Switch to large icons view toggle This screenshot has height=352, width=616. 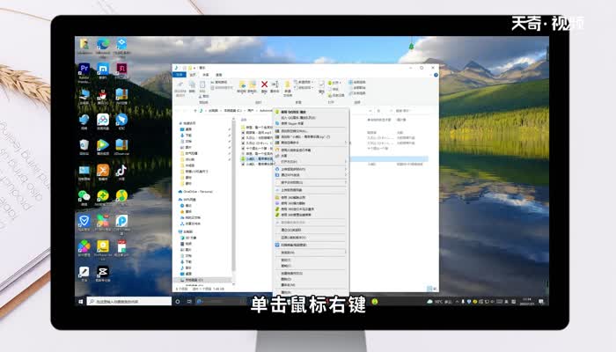coord(435,289)
